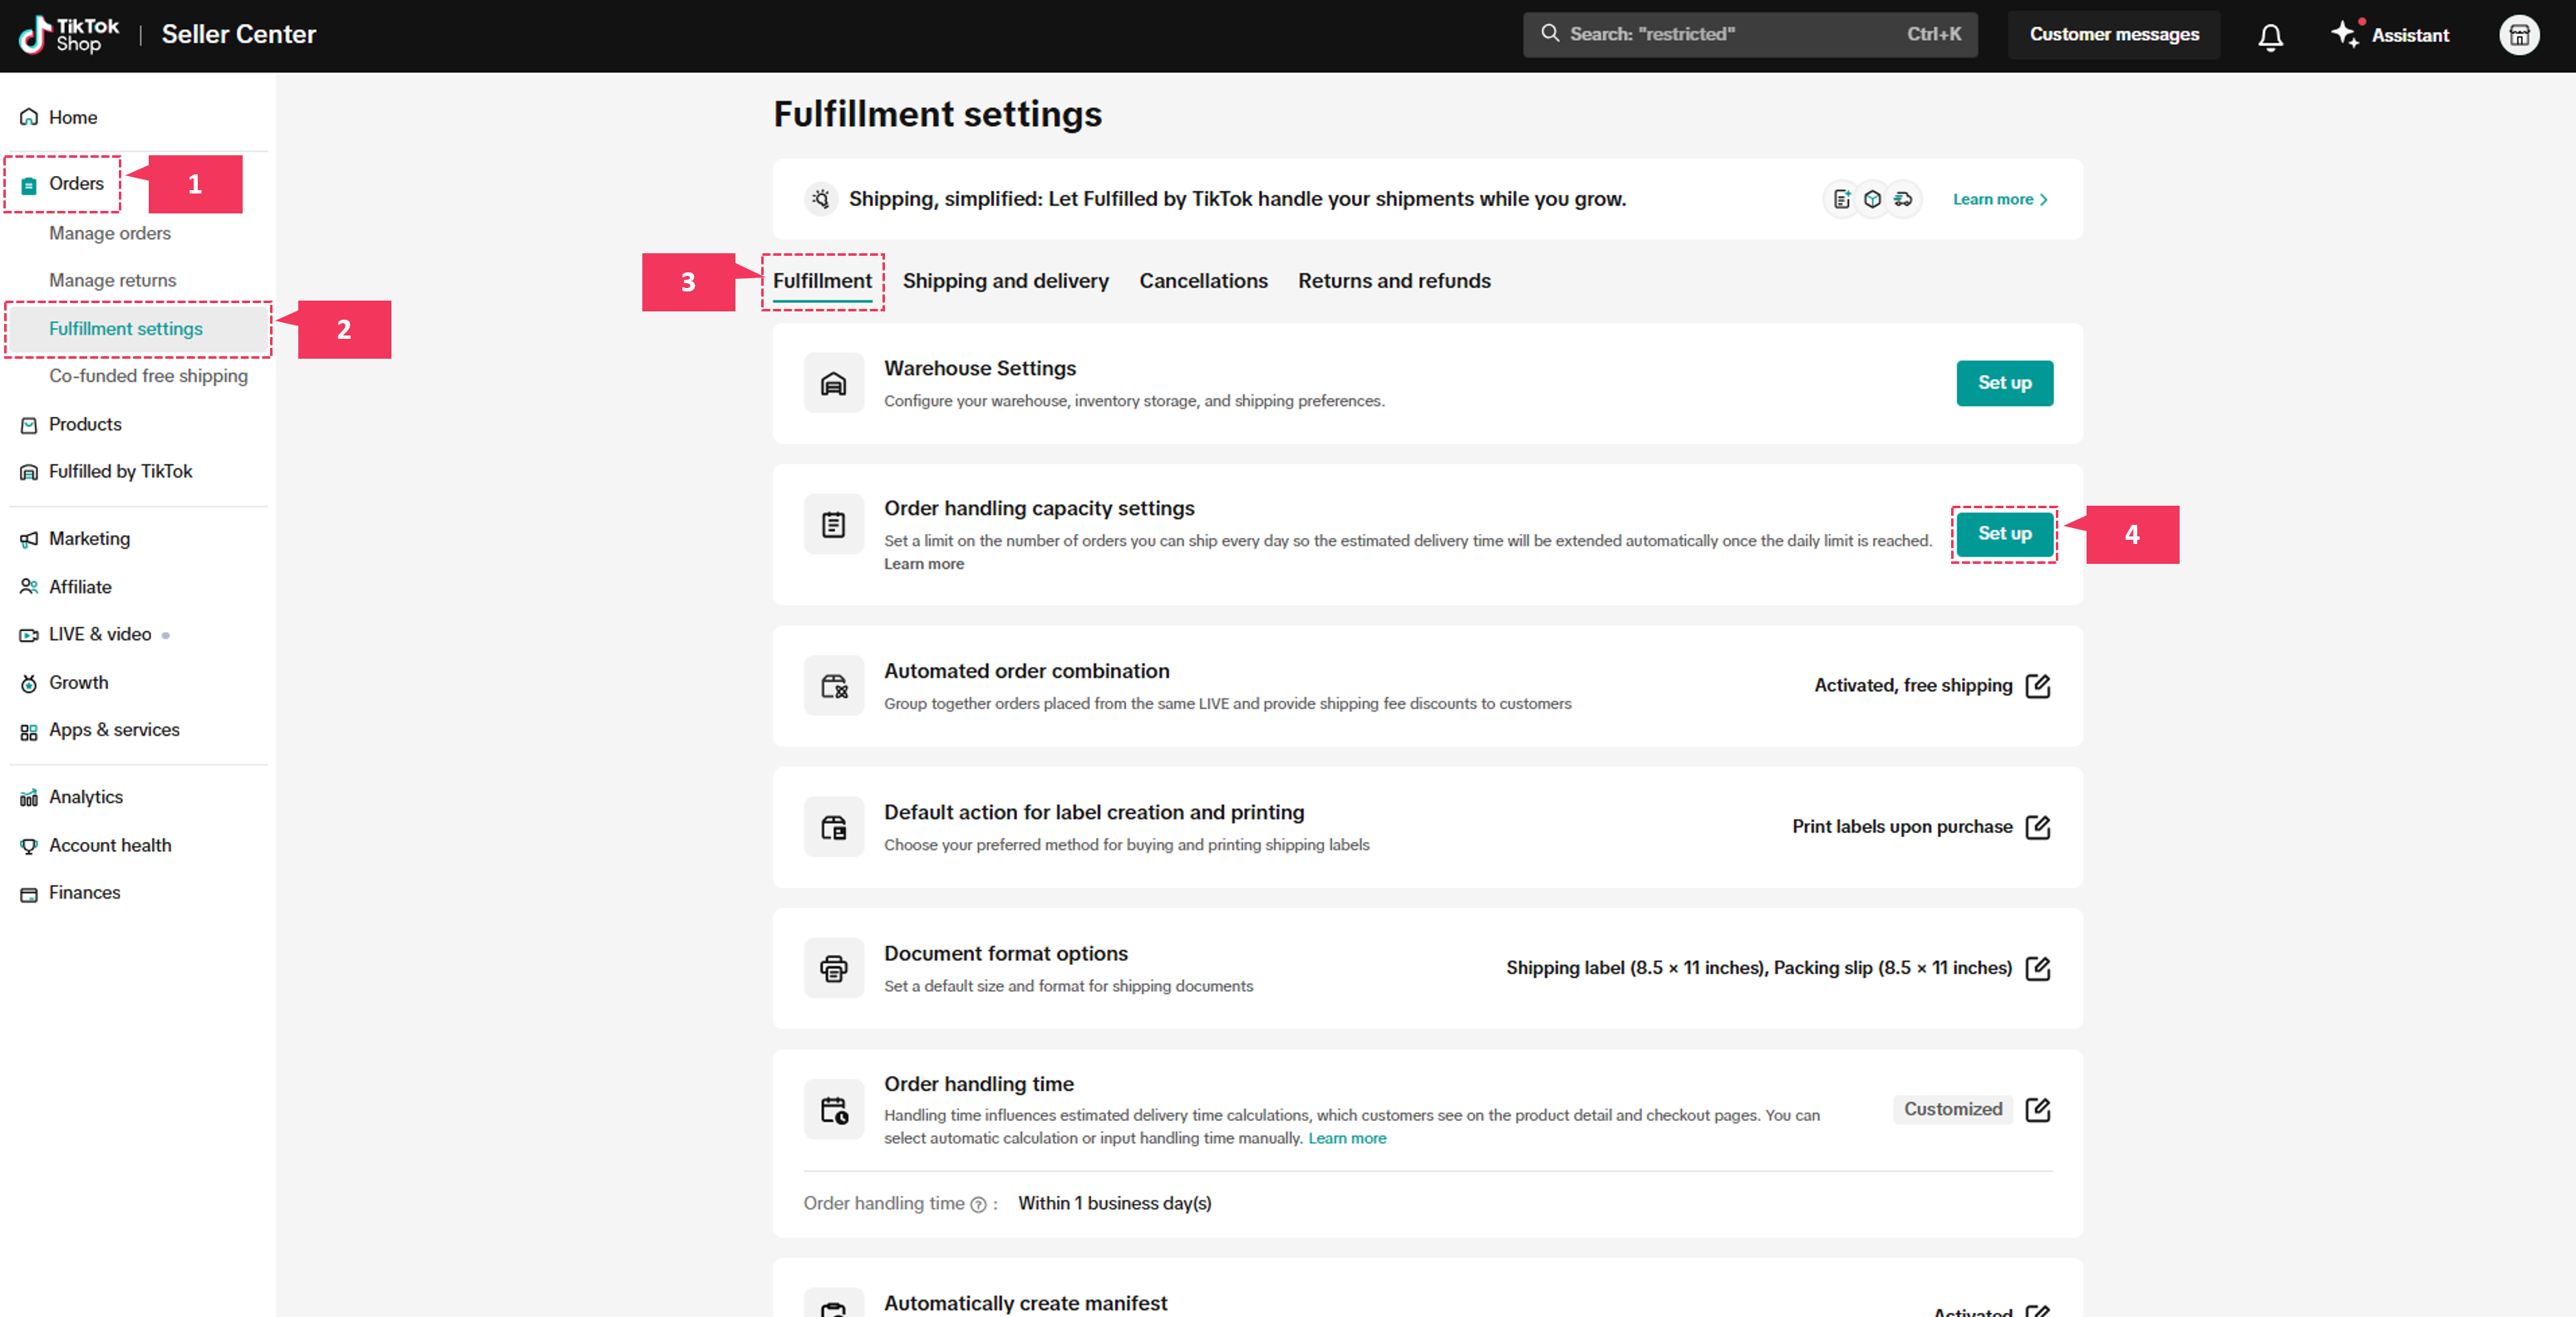This screenshot has height=1317, width=2576.
Task: Click the TikTok Shop logo
Action: point(69,34)
